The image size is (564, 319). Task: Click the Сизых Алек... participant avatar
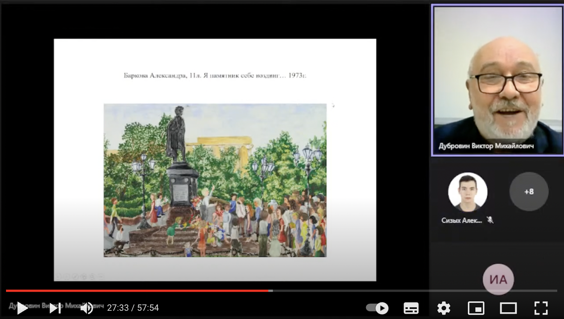click(467, 192)
